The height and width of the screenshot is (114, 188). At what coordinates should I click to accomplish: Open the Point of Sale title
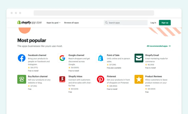point(113,55)
